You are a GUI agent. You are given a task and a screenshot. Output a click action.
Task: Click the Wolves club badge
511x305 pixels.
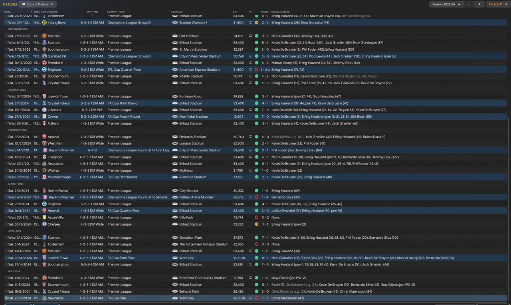pos(44,170)
